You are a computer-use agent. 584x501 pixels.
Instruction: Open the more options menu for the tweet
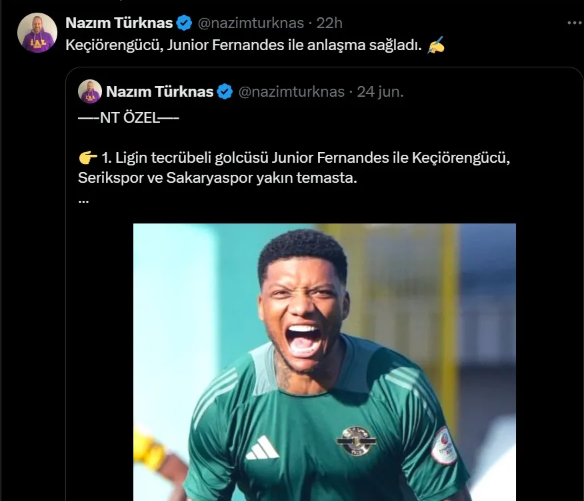click(x=574, y=22)
